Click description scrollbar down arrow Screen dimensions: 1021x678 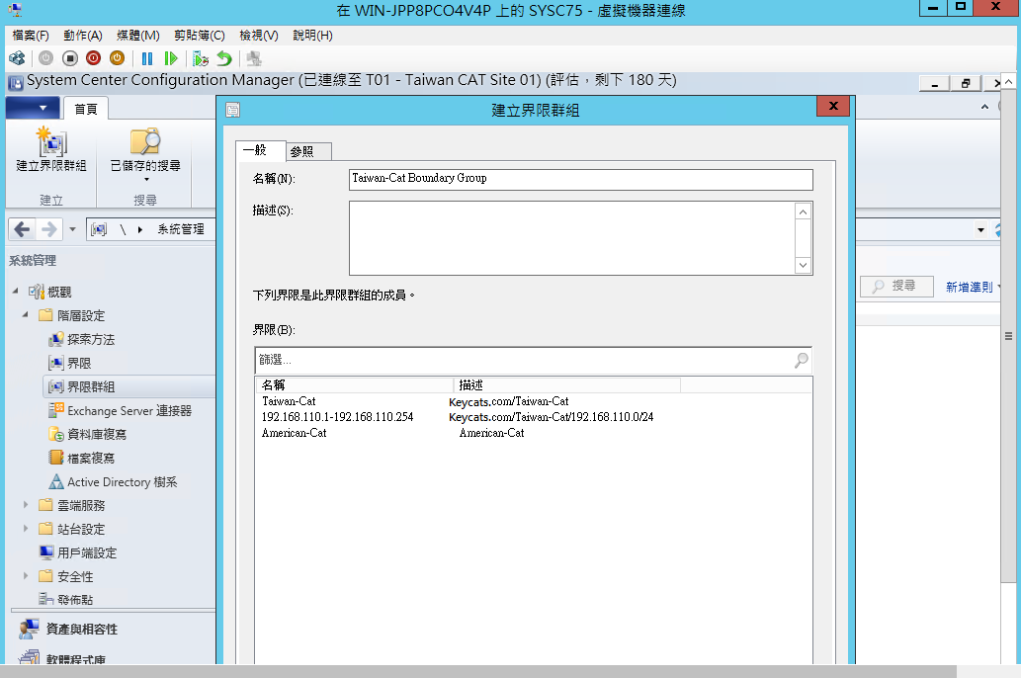[x=803, y=265]
